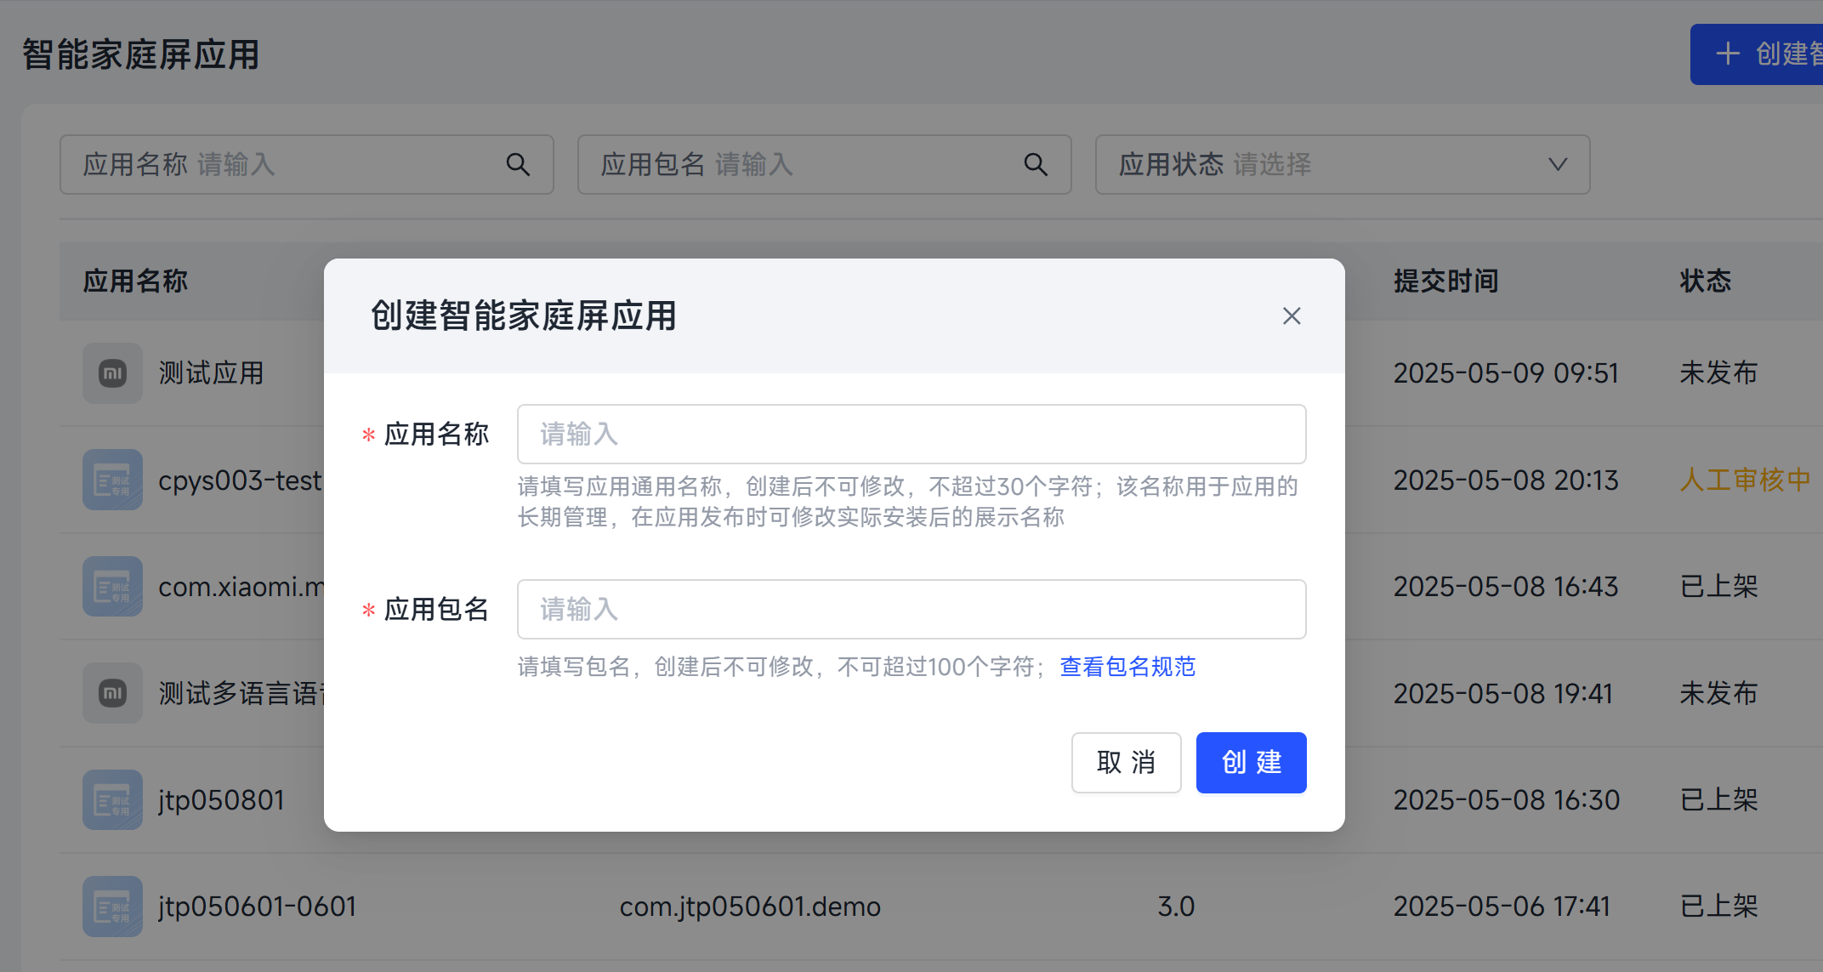Click the jtp050801 app icon
Viewport: 1823px width, 972px height.
point(112,800)
